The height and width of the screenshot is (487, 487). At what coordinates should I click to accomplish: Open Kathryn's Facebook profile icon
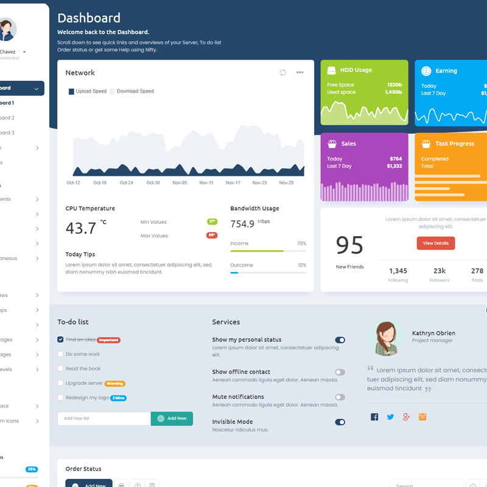[374, 417]
